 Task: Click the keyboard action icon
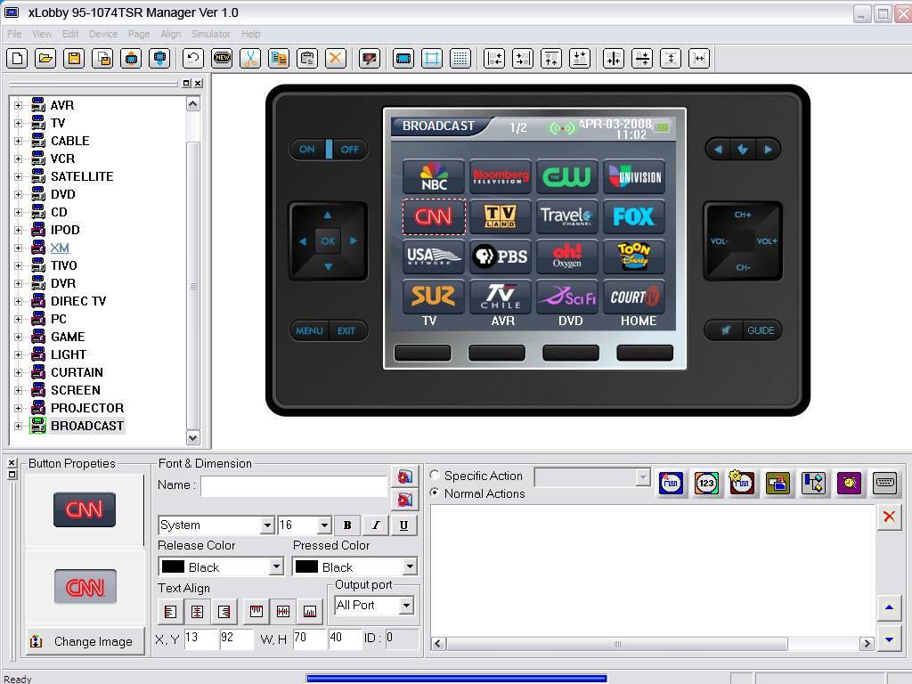[884, 483]
